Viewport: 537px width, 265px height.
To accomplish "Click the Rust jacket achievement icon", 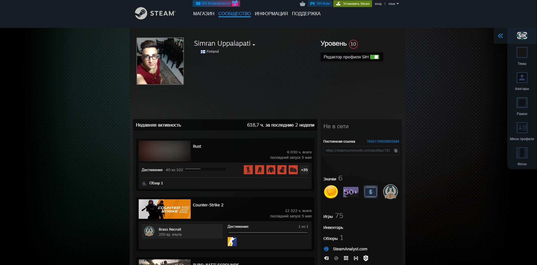I will [271, 170].
